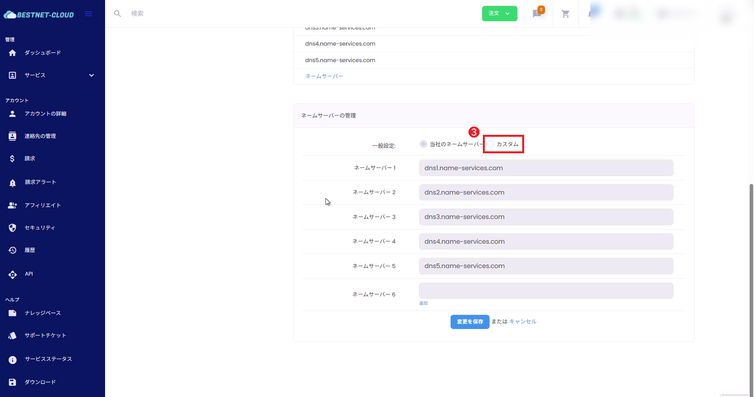Select the 当社のネームサーバー radio option
The height and width of the screenshot is (397, 754).
(423, 144)
